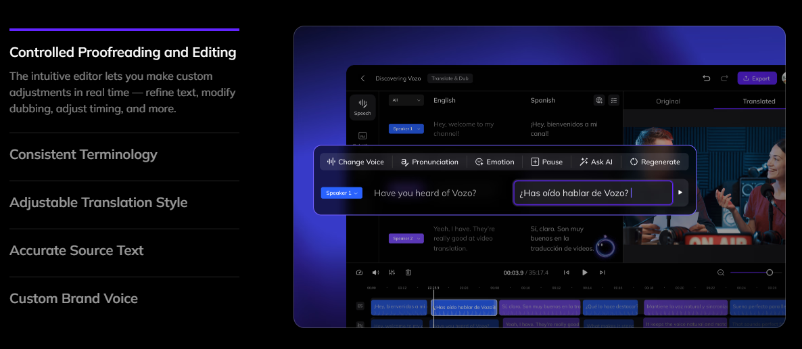Viewport: 802px width, 349px height.
Task: Click the Spanish translation text field
Action: click(x=593, y=193)
